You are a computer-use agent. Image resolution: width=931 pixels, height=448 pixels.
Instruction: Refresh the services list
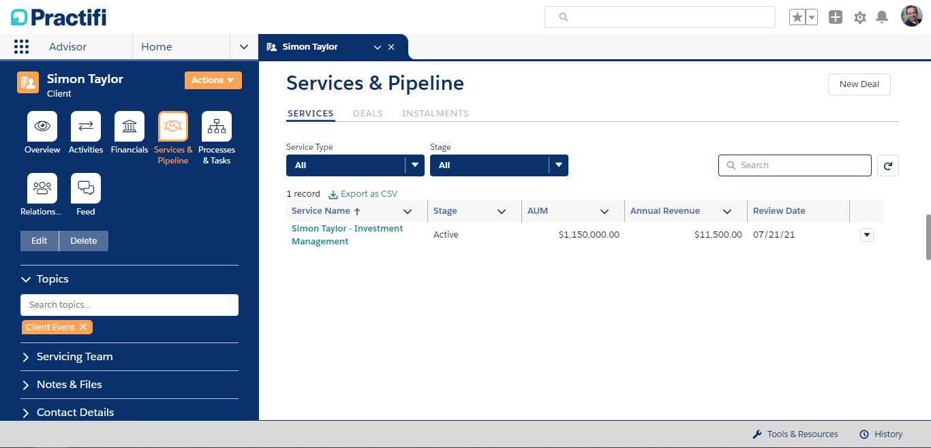pos(887,165)
